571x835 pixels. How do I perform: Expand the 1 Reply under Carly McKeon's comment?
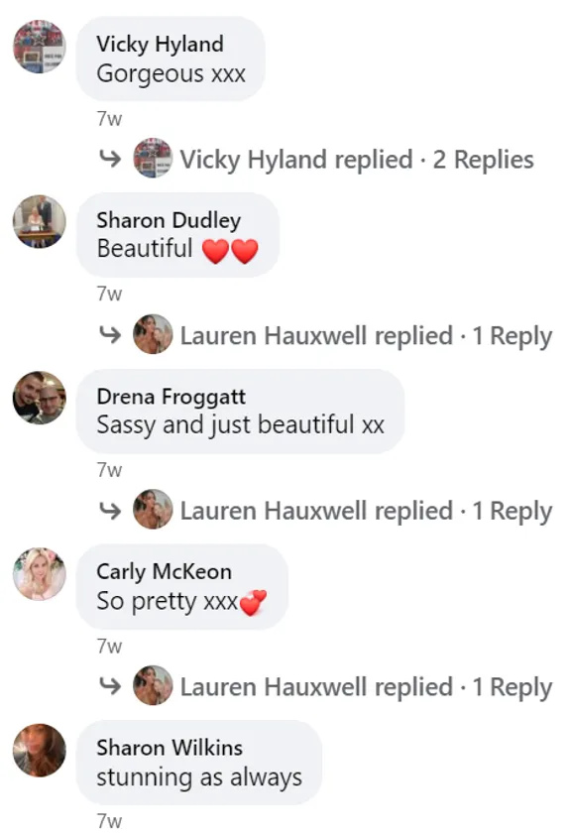(366, 687)
